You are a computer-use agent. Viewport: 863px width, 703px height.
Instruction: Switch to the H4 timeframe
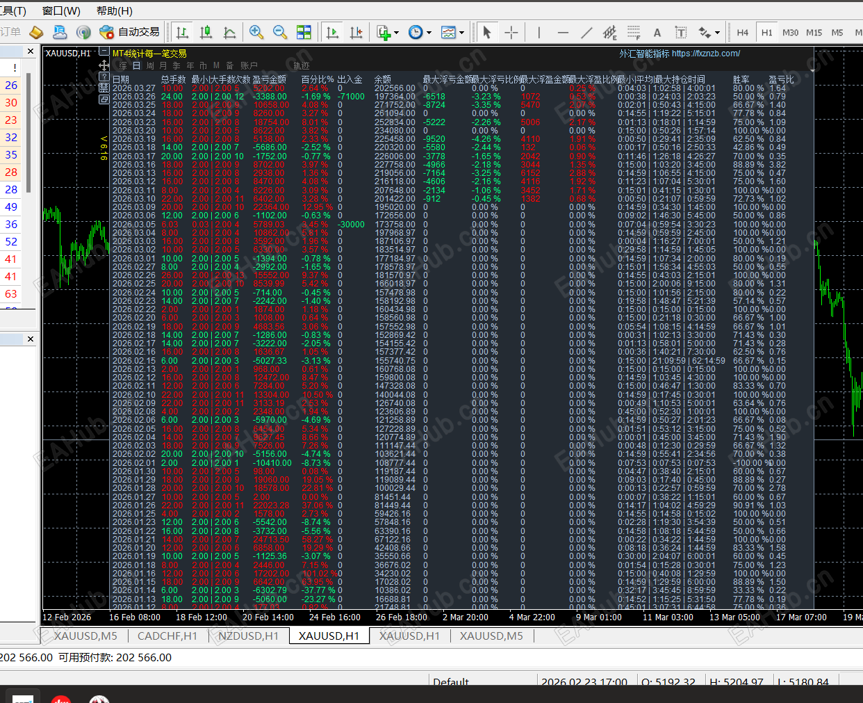coord(743,33)
